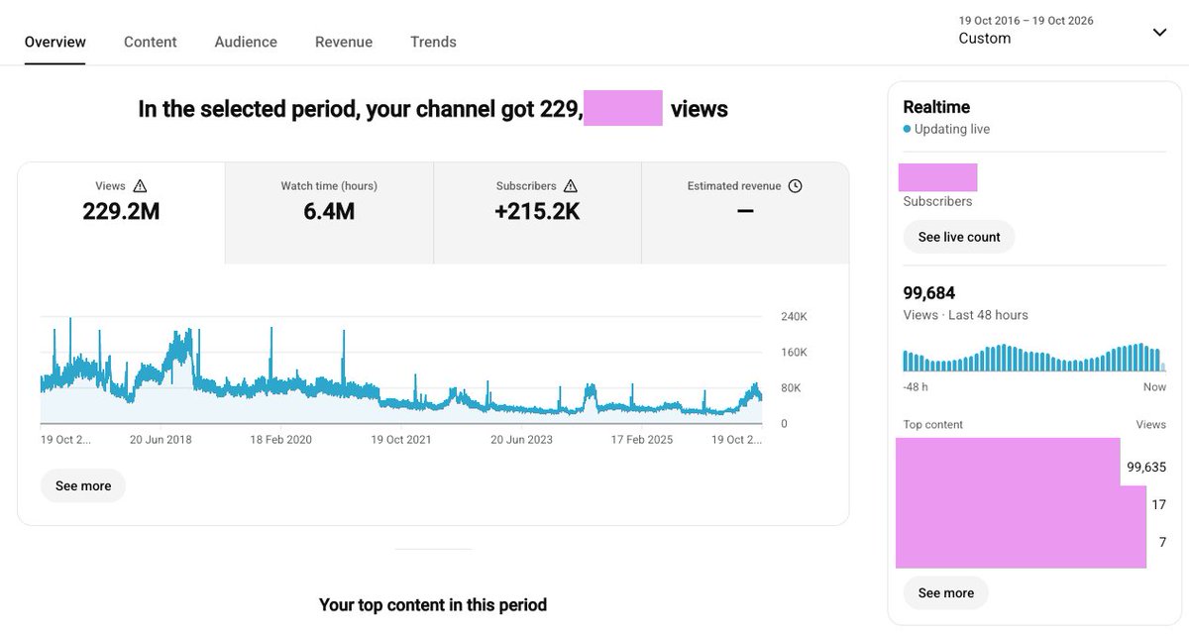Click the date range chevron arrow
The height and width of the screenshot is (636, 1189).
point(1159,32)
